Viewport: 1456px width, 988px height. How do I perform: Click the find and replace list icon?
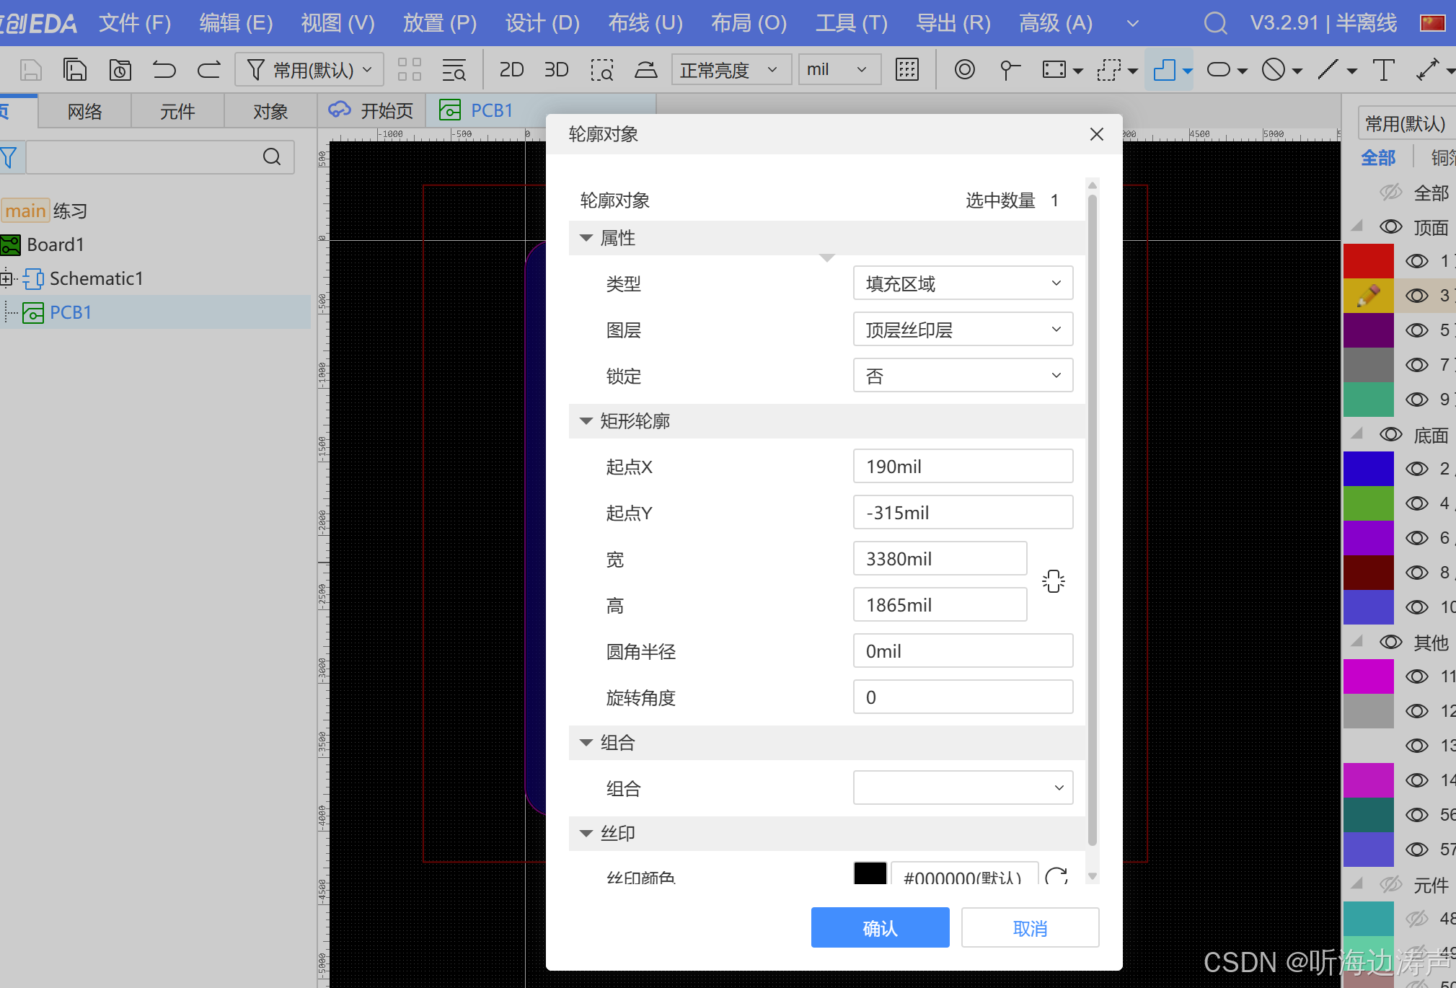pos(454,70)
